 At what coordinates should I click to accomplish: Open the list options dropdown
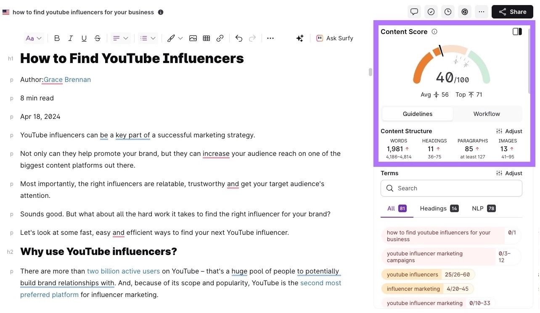[x=148, y=38]
